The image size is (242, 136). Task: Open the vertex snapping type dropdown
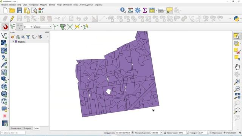pos(19,27)
